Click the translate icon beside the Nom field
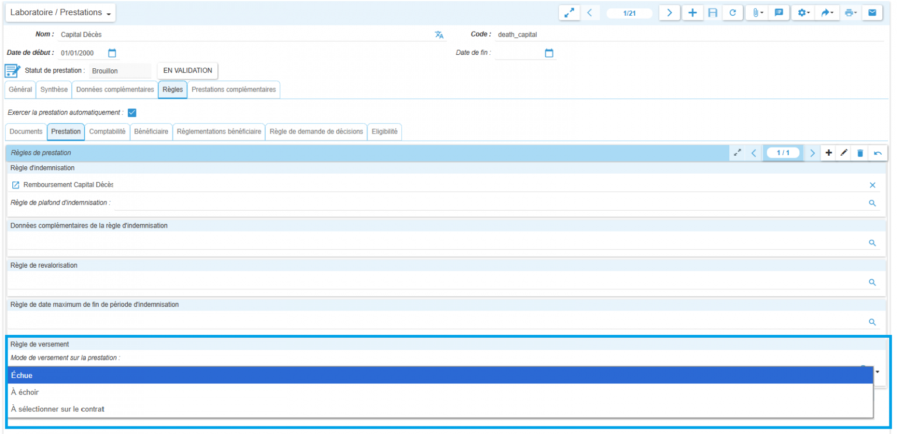Viewport: 897px width, 434px height. point(439,35)
